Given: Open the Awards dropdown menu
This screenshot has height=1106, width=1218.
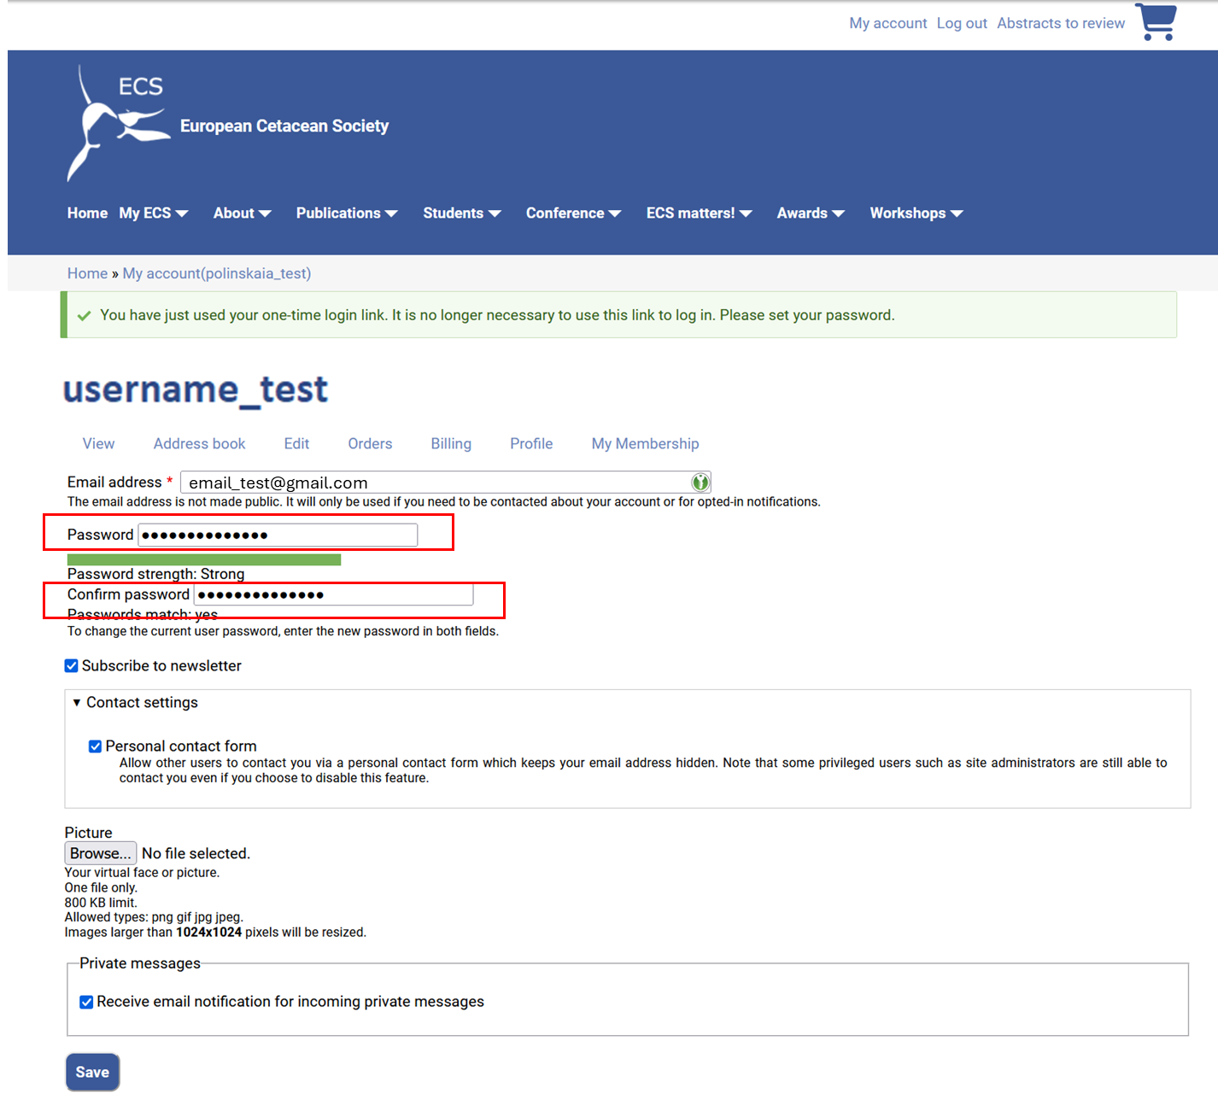Looking at the screenshot, I should point(810,214).
